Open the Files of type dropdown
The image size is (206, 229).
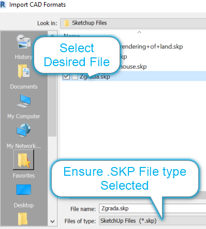click(x=153, y=221)
